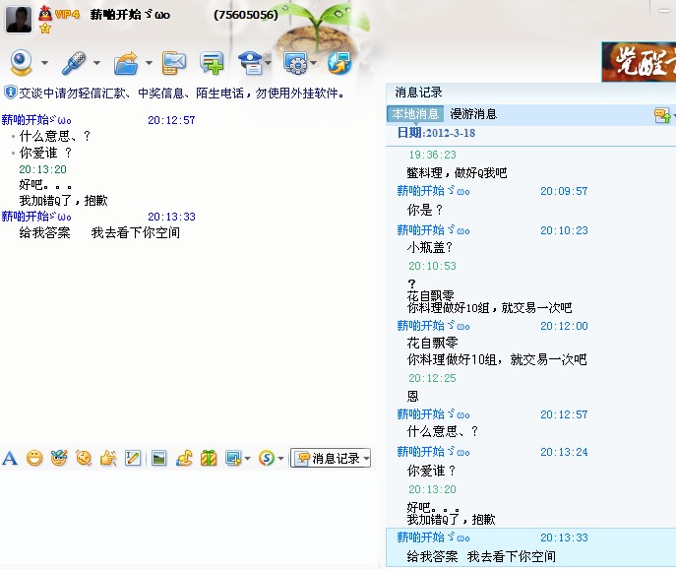
Task: Expand the 消息记录 button dropdown arrow
Action: (366, 459)
